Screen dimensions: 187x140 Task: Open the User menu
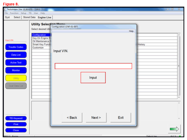[36, 13]
